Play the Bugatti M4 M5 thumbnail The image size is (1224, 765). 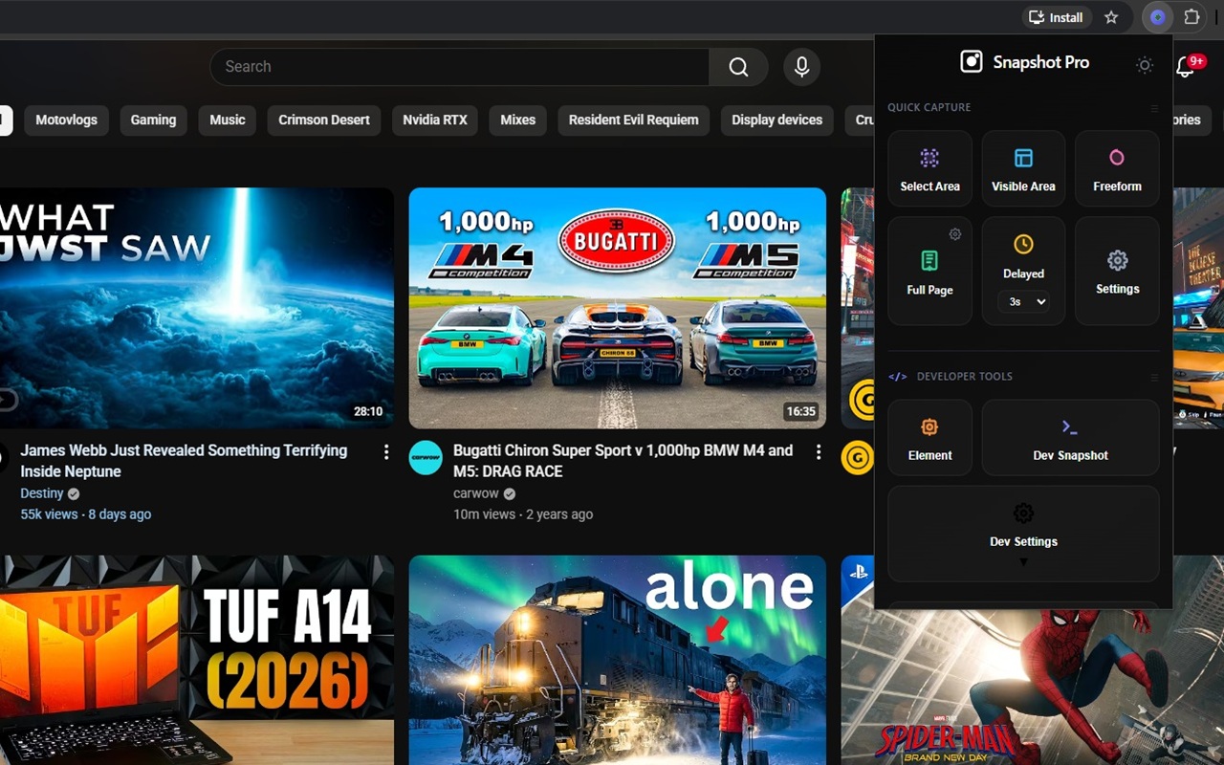coord(618,308)
